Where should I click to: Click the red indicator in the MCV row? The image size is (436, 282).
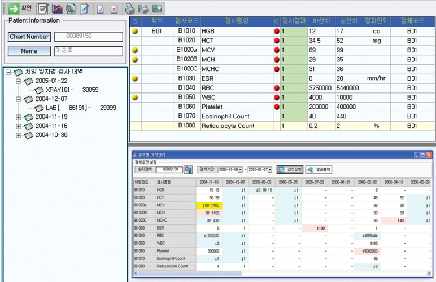[x=276, y=50]
